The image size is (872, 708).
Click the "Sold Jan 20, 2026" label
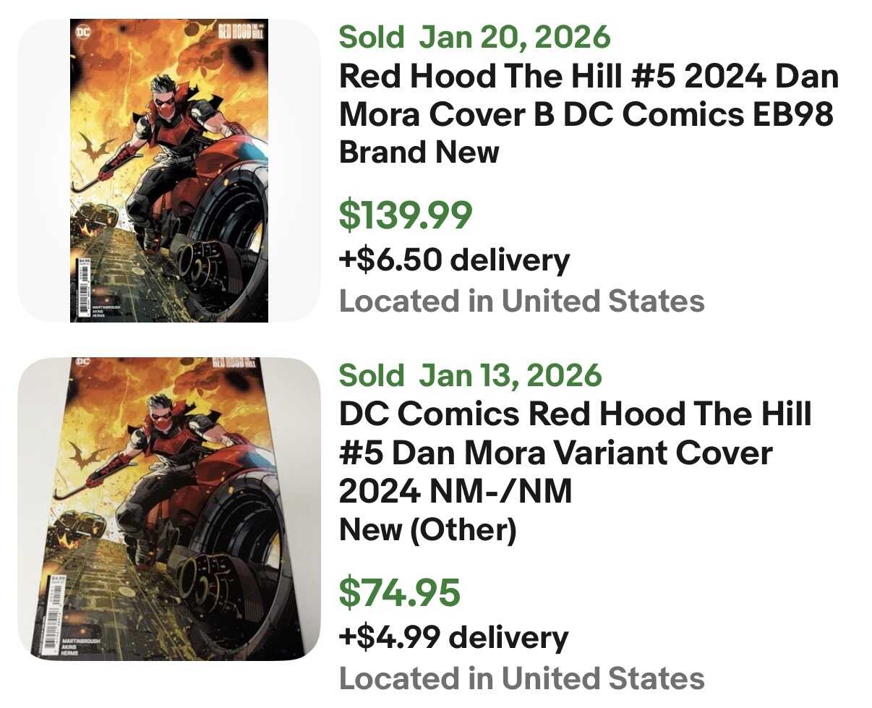(x=474, y=37)
